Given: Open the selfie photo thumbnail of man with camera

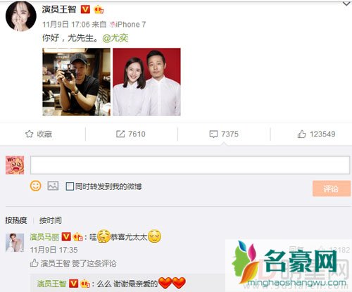Looking at the screenshot, I should pyautogui.click(x=76, y=82).
